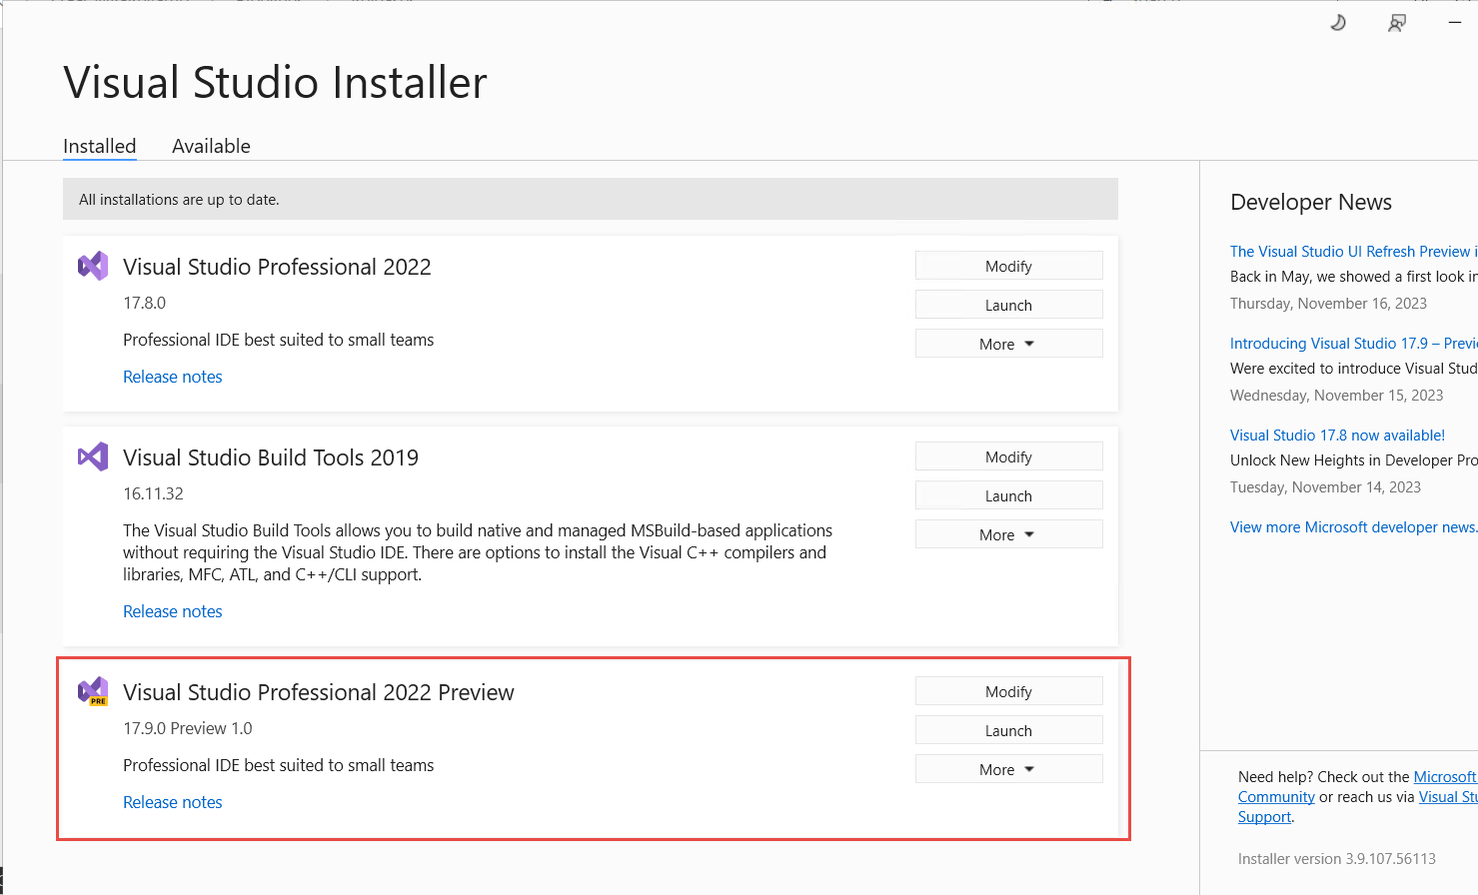This screenshot has height=895, width=1478.
Task: Minimize the Visual Studio Installer window
Action: pyautogui.click(x=1455, y=22)
